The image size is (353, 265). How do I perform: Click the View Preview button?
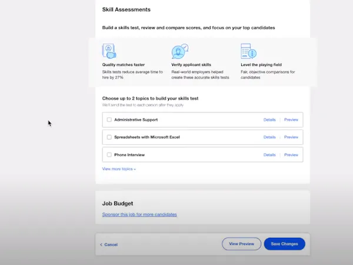coord(241,244)
